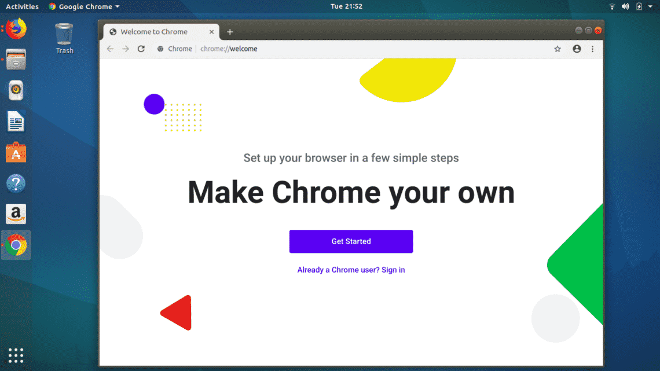
Task: Open Rhythmbox music player in the dock
Action: point(16,90)
